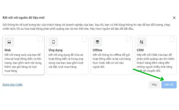Close the Kết nối với nguồn dữ liệu mới dialog
This screenshot has height=110, width=179.
(174, 18)
